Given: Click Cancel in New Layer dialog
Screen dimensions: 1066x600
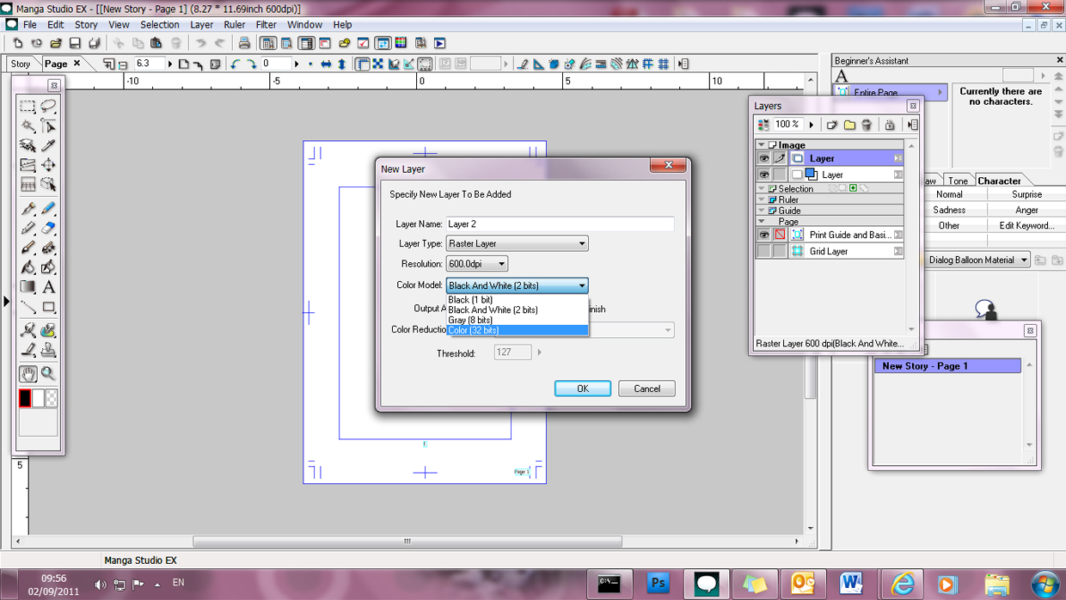Looking at the screenshot, I should tap(646, 389).
